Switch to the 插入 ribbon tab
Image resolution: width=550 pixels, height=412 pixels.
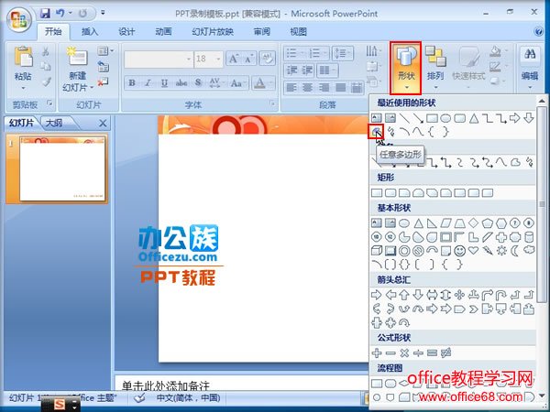[x=90, y=31]
